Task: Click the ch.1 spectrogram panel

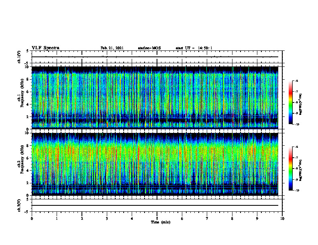Action: coord(155,98)
